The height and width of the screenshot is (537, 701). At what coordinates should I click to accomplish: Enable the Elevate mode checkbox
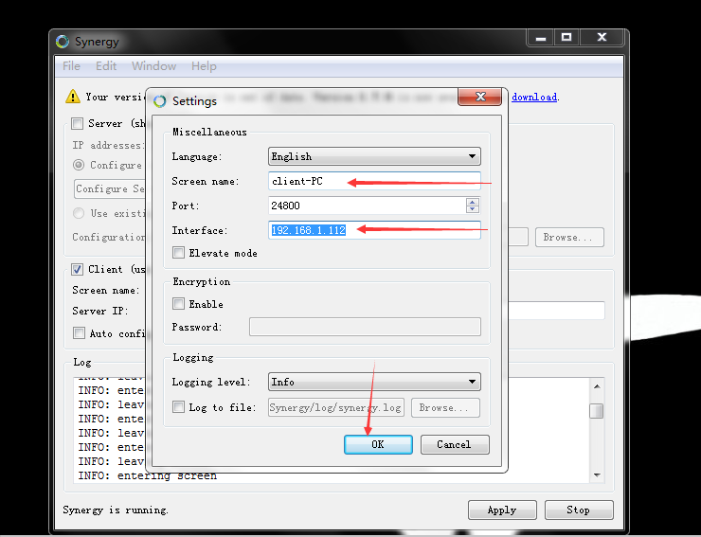(x=178, y=253)
